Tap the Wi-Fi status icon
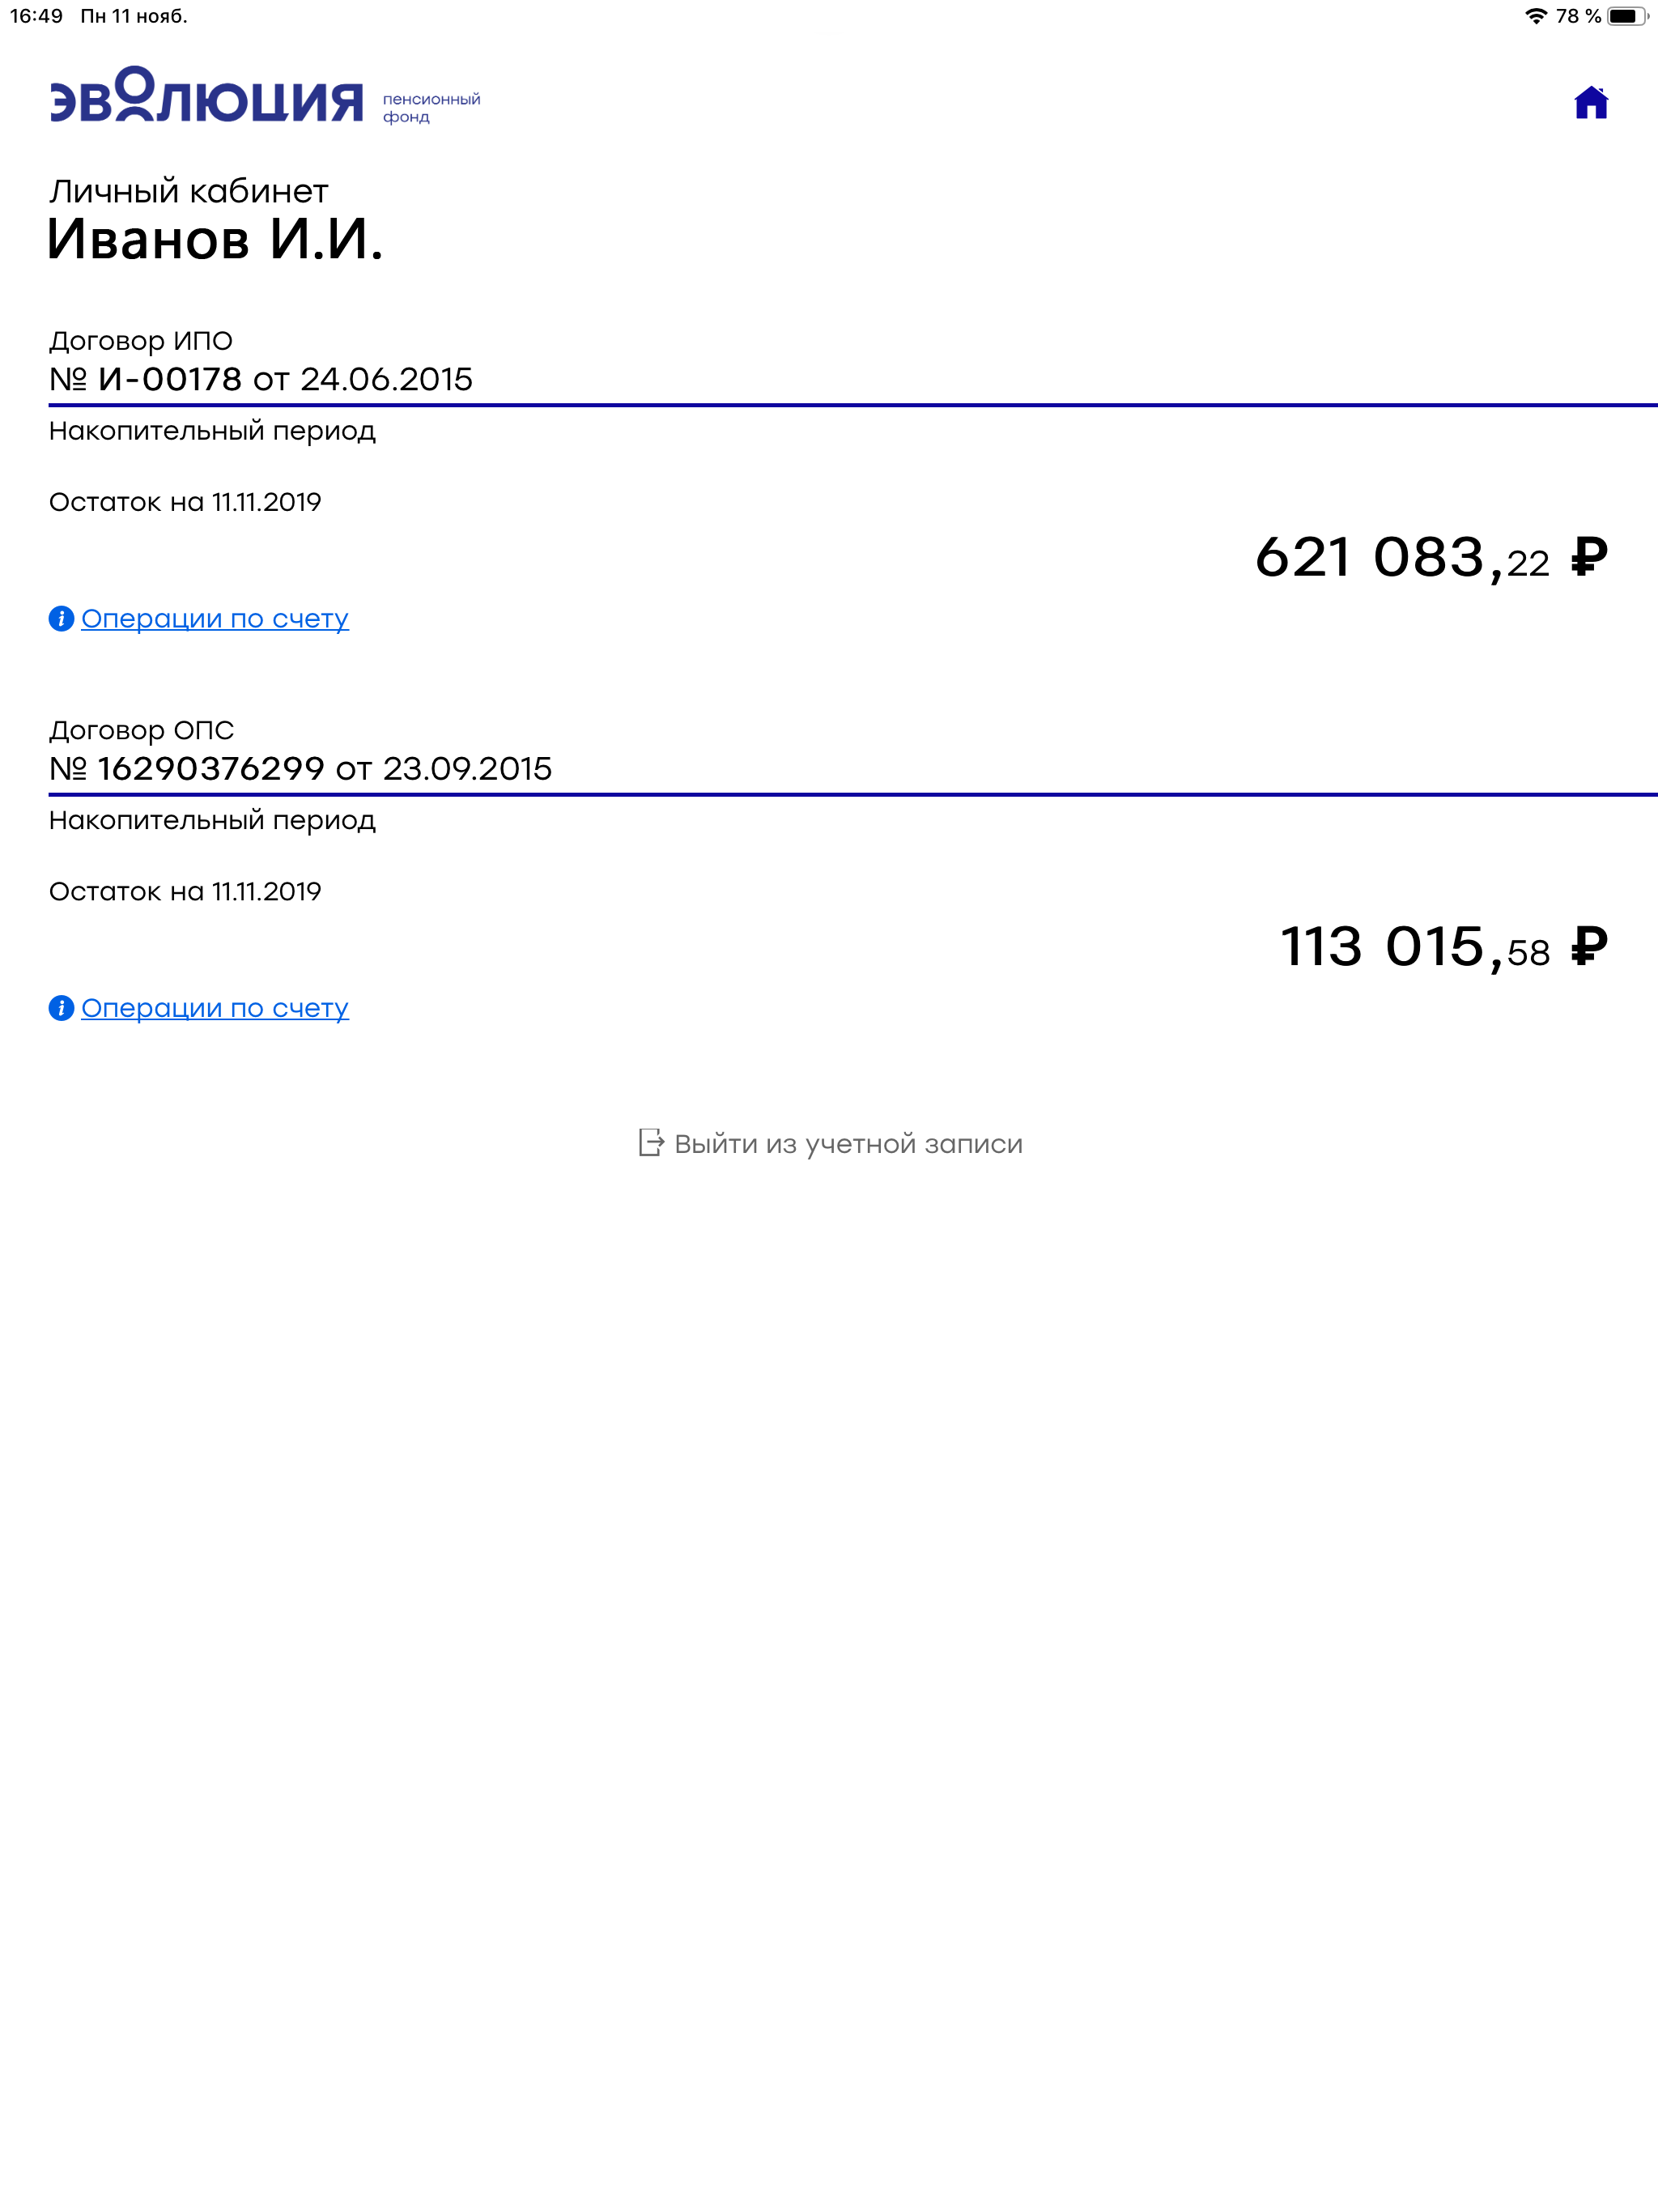The width and height of the screenshot is (1658, 2212). 1535,16
